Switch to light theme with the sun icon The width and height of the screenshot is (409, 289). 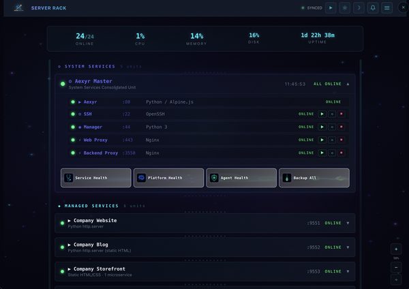(344, 7)
